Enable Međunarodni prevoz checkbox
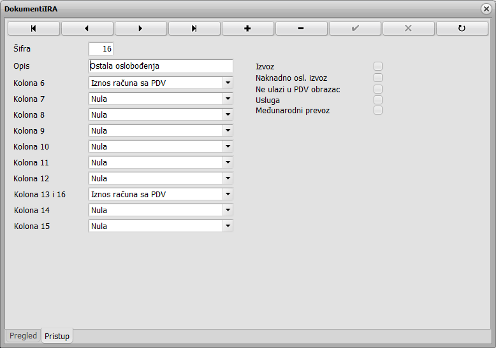The width and height of the screenshot is (496, 348). coord(378,110)
